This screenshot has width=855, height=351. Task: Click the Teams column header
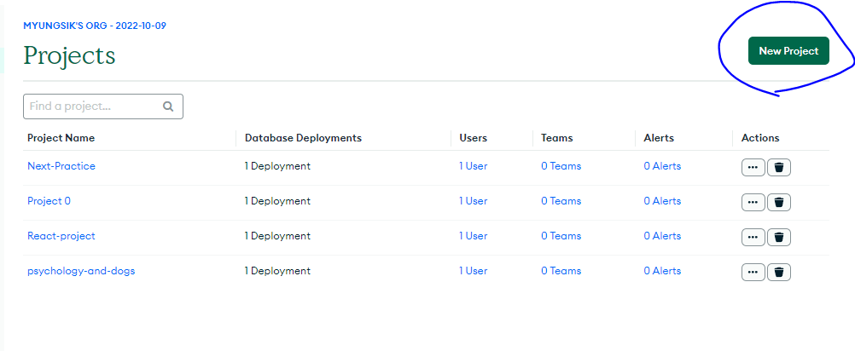click(x=556, y=138)
